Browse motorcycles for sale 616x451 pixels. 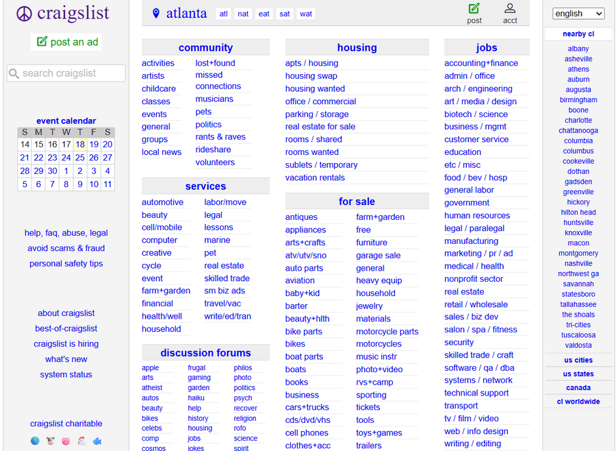pos(378,344)
